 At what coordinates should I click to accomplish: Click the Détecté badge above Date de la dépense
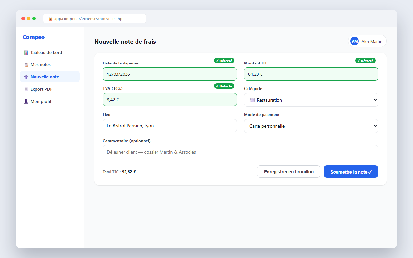tap(224, 61)
